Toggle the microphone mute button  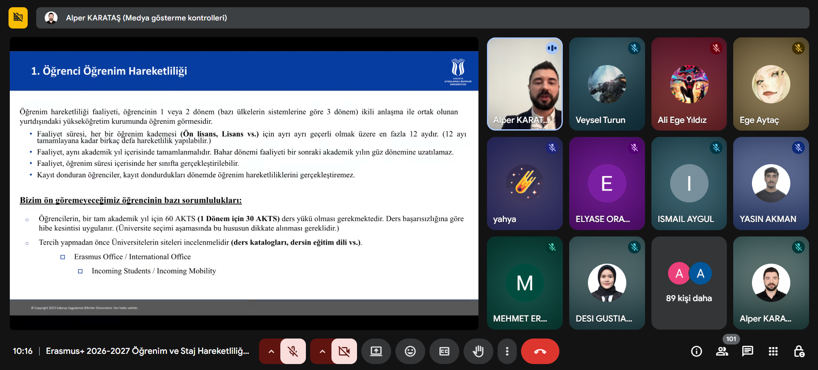pos(293,351)
